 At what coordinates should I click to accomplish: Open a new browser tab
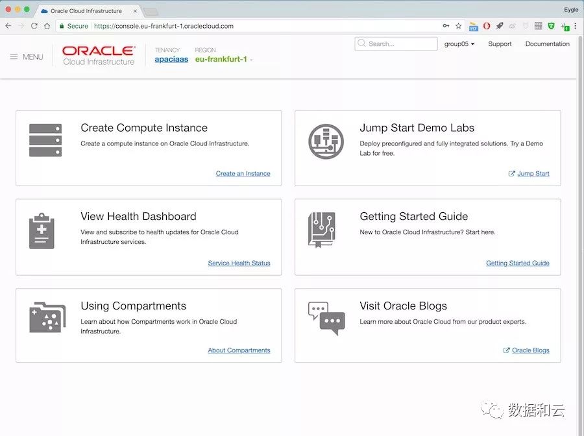pyautogui.click(x=151, y=12)
